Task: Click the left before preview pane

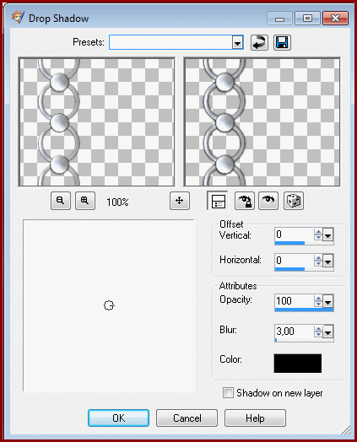Action: [97, 121]
